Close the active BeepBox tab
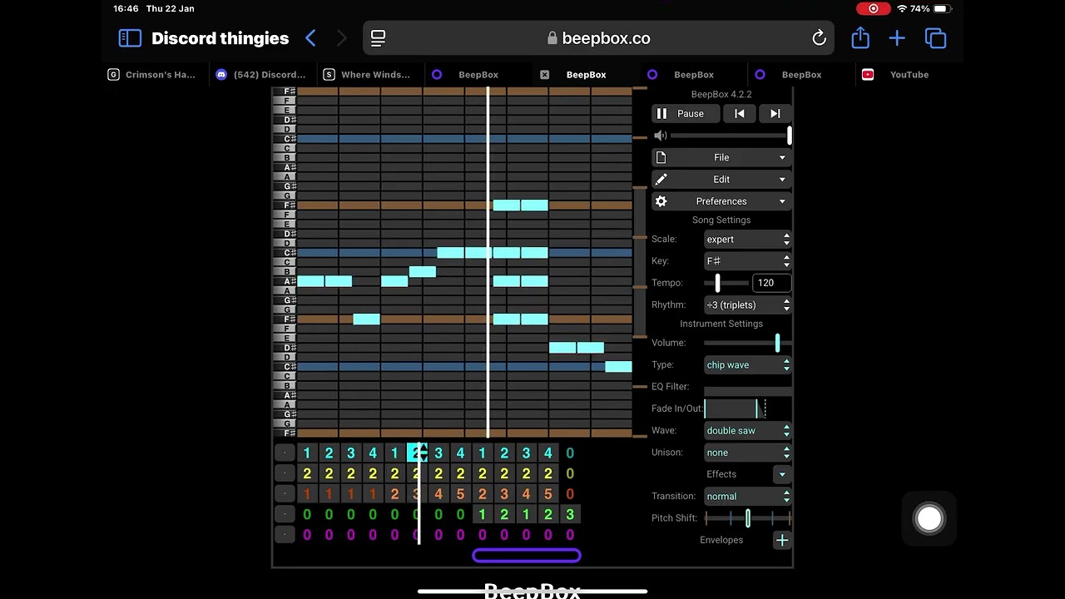This screenshot has height=599, width=1065. tap(544, 75)
